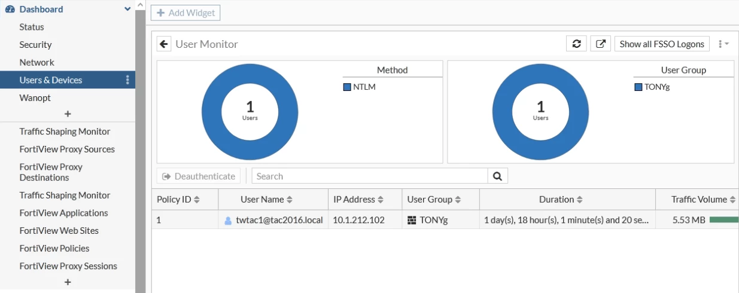Click the user icon next to twtac1@tac2016.local
Screen dimensions: 739x293
[x=228, y=220]
